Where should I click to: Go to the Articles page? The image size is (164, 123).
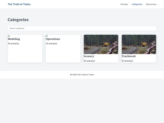click(x=124, y=4)
